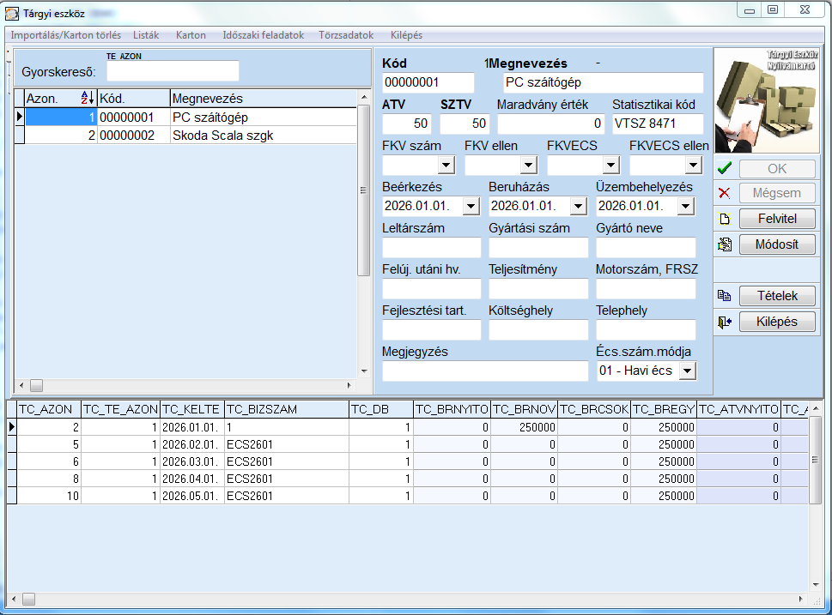This screenshot has width=832, height=615.
Task: Click the new document icon beside Felvitel
Action: coord(725,219)
